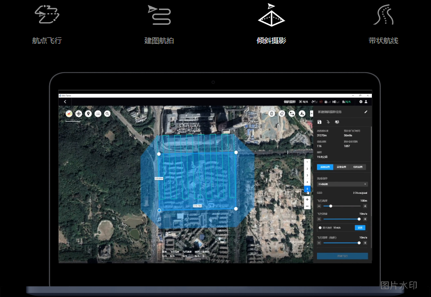Edit mission name with the pencil icon
The image size is (431, 297).
click(x=366, y=112)
